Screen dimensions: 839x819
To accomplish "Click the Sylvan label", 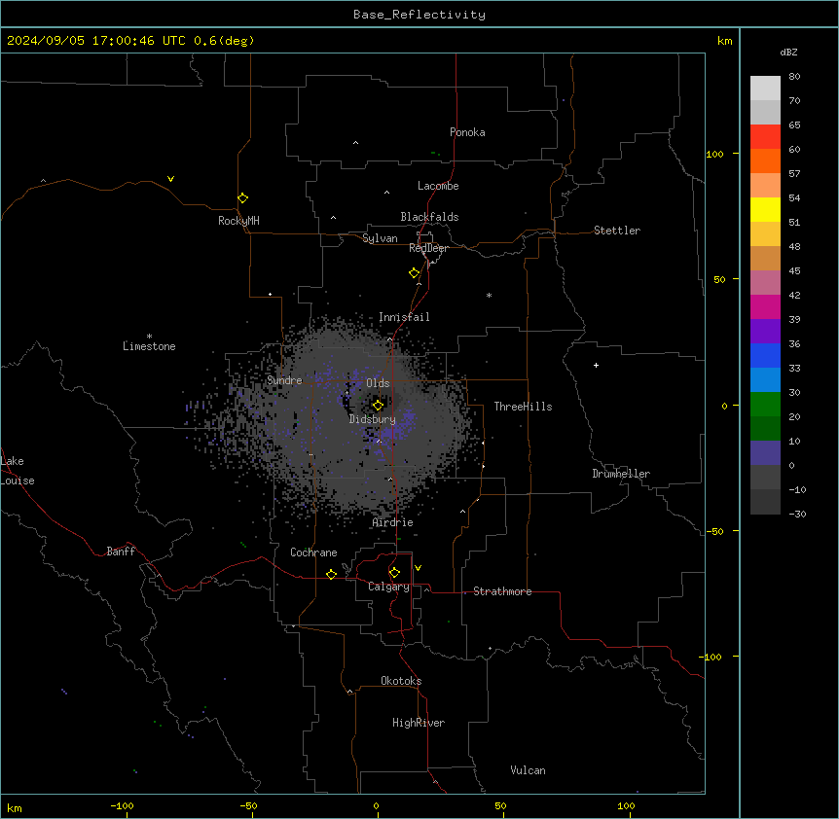I will 380,238.
